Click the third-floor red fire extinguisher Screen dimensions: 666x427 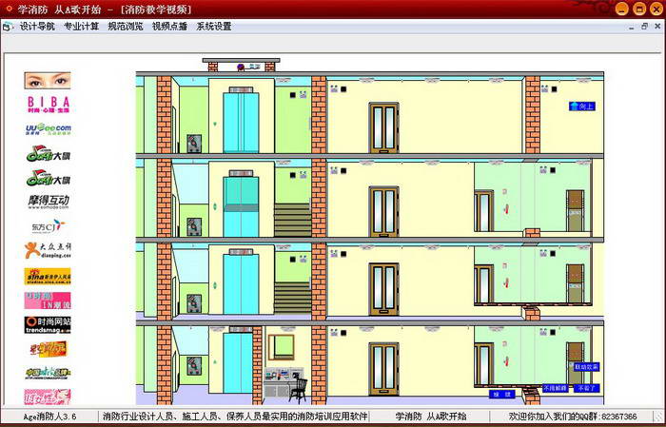pos(506,209)
